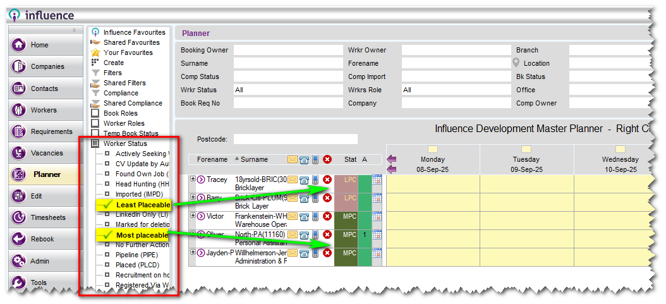666x304 pixels.
Task: Open the Wrkr Status field showing All
Action: 288,90
